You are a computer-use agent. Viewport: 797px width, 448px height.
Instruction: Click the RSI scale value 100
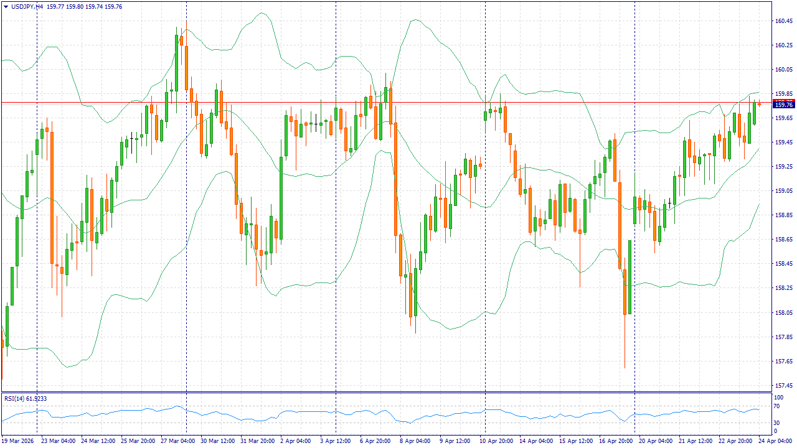pyautogui.click(x=778, y=397)
